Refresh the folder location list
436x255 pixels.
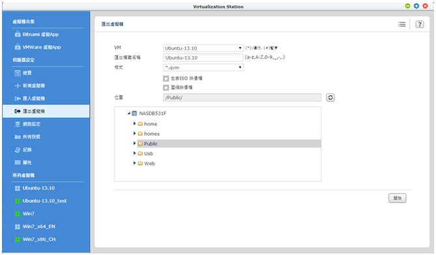click(x=330, y=98)
